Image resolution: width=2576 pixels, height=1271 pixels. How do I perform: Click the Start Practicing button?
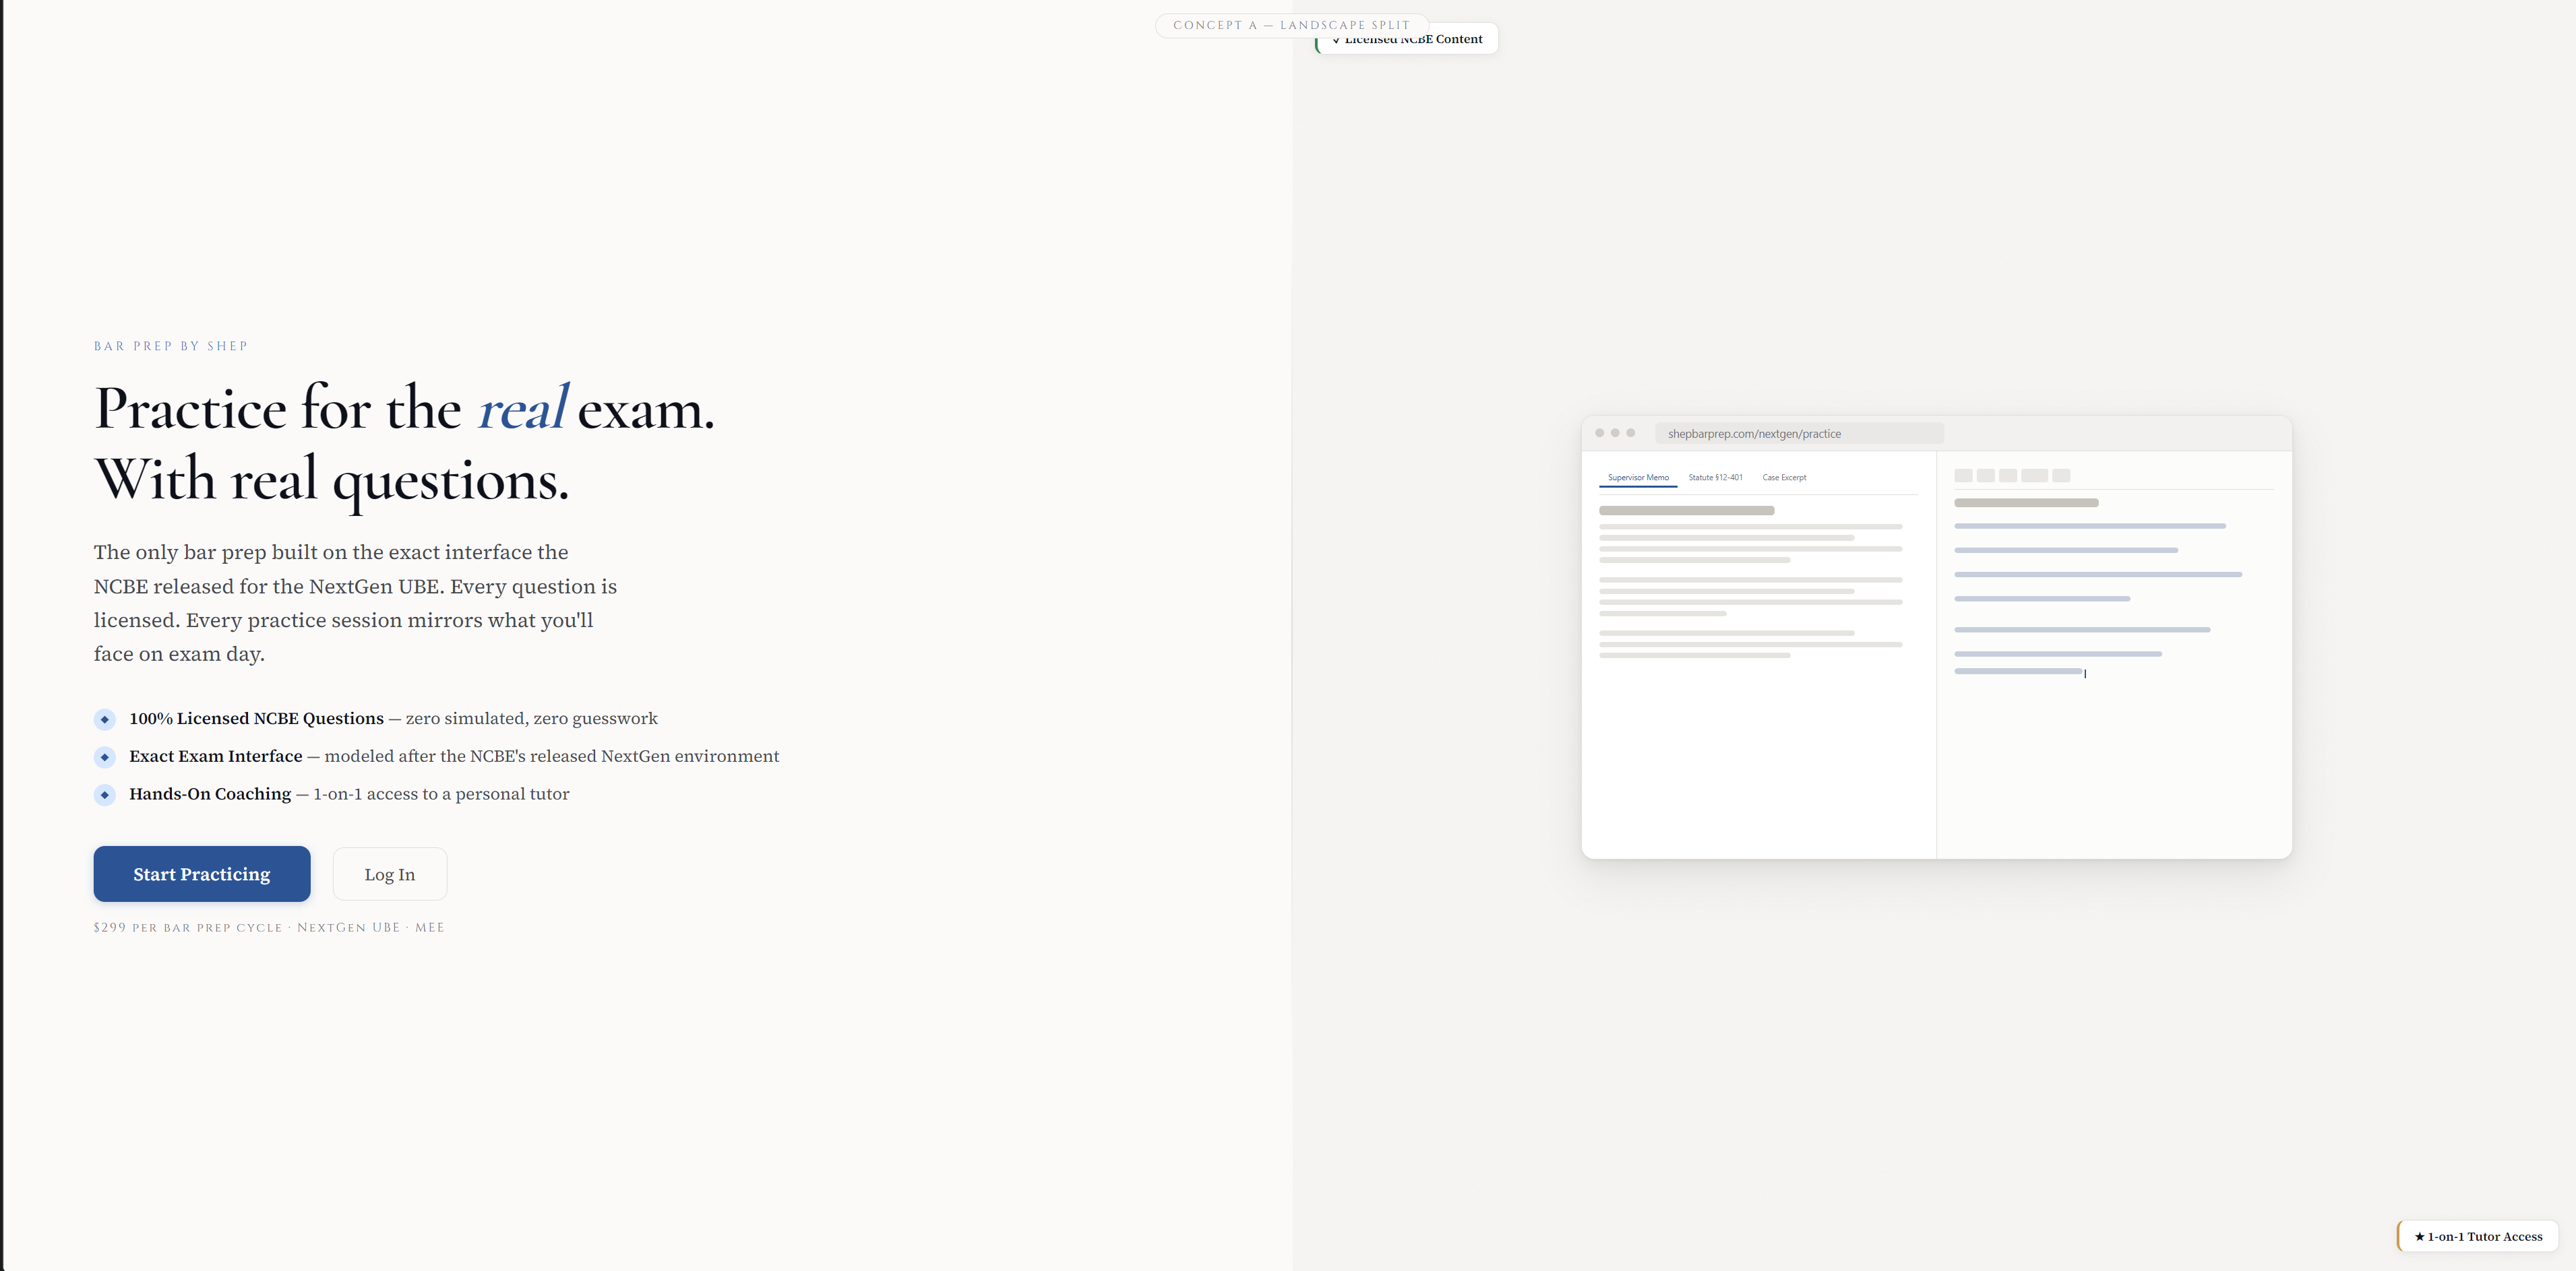(x=201, y=874)
